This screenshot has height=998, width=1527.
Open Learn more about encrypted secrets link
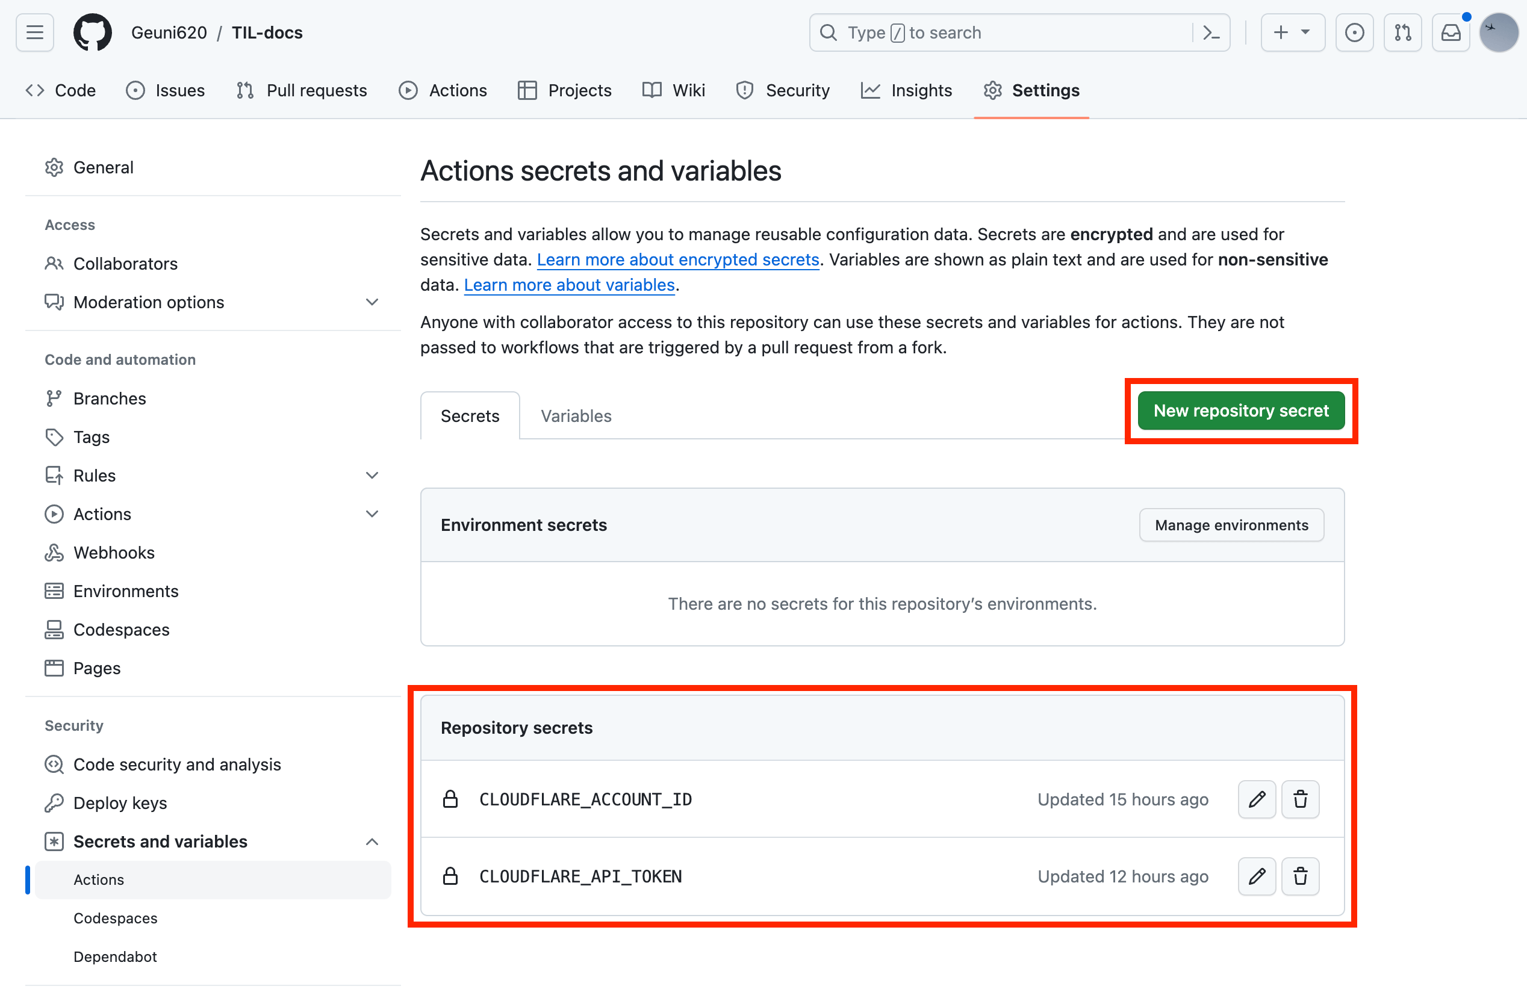677,260
